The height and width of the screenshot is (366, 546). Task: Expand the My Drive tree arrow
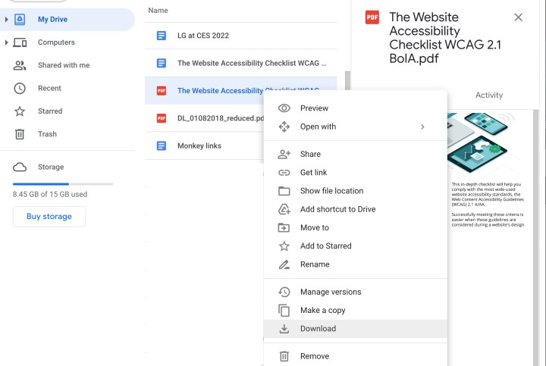tap(6, 19)
